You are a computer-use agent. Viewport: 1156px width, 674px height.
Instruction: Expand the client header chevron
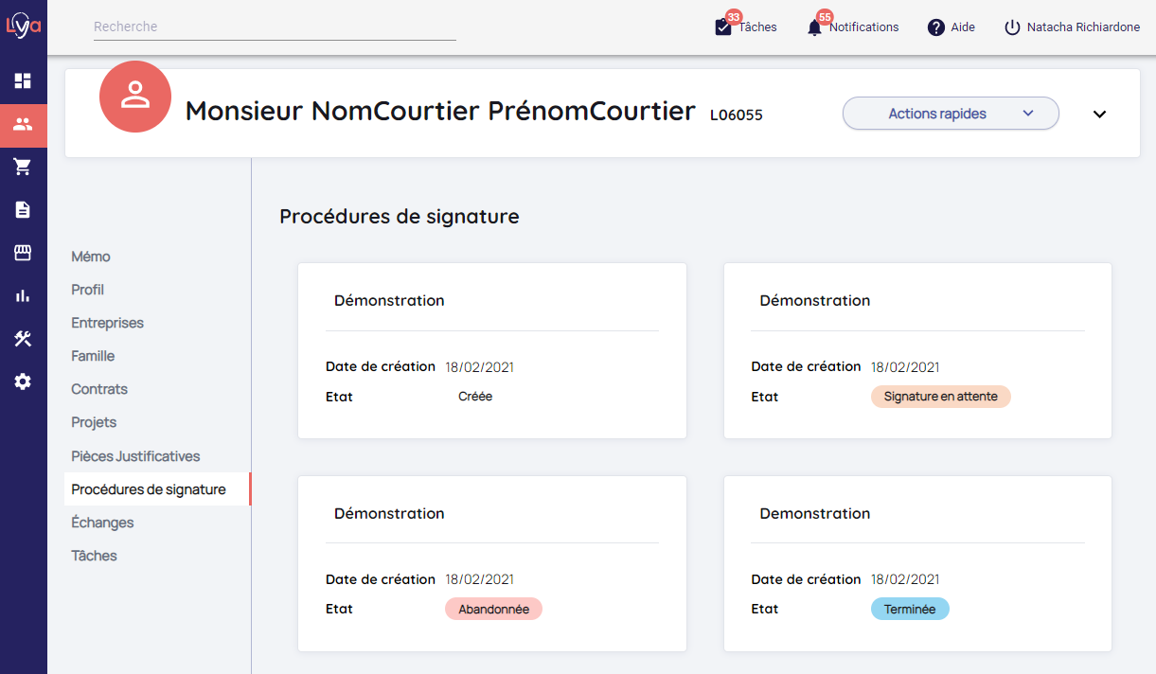(x=1099, y=114)
